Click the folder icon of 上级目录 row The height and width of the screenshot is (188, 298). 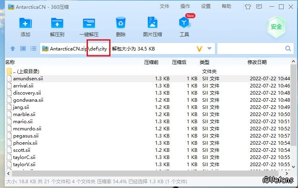(9, 71)
